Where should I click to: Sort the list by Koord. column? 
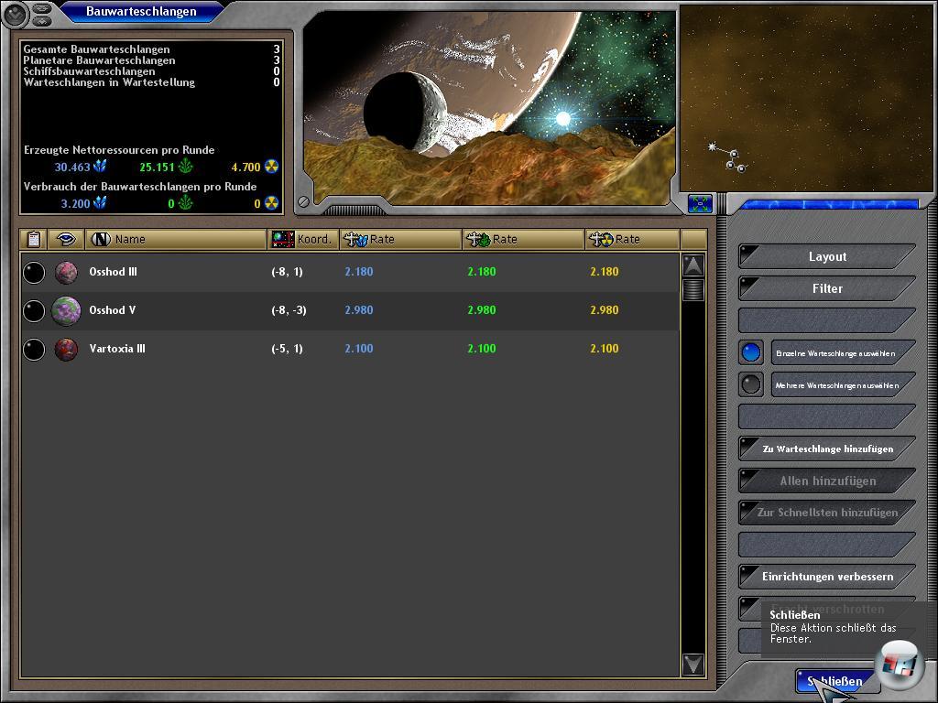[303, 240]
